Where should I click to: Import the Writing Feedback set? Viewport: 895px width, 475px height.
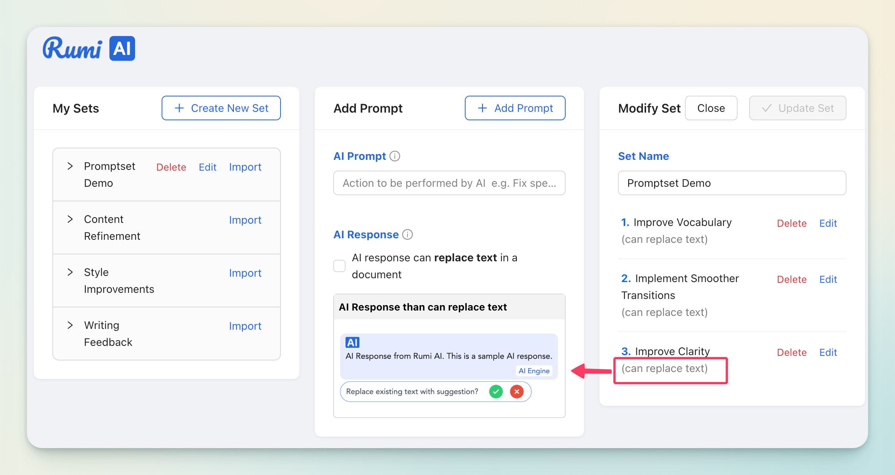tap(245, 326)
